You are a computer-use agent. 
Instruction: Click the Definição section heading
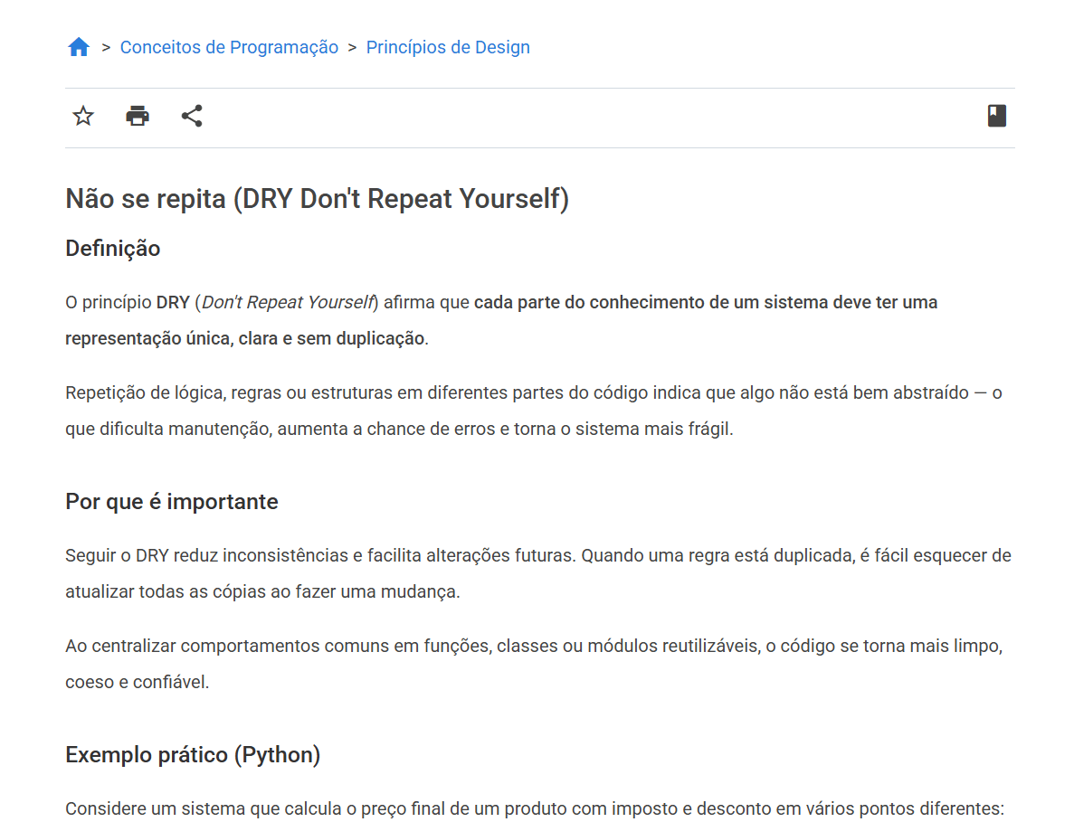click(x=112, y=248)
